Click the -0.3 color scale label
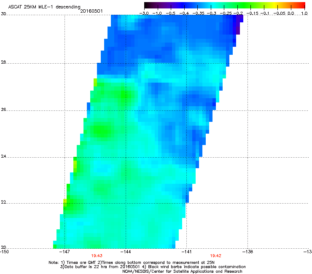This screenshot has width=312, height=274. (212, 13)
